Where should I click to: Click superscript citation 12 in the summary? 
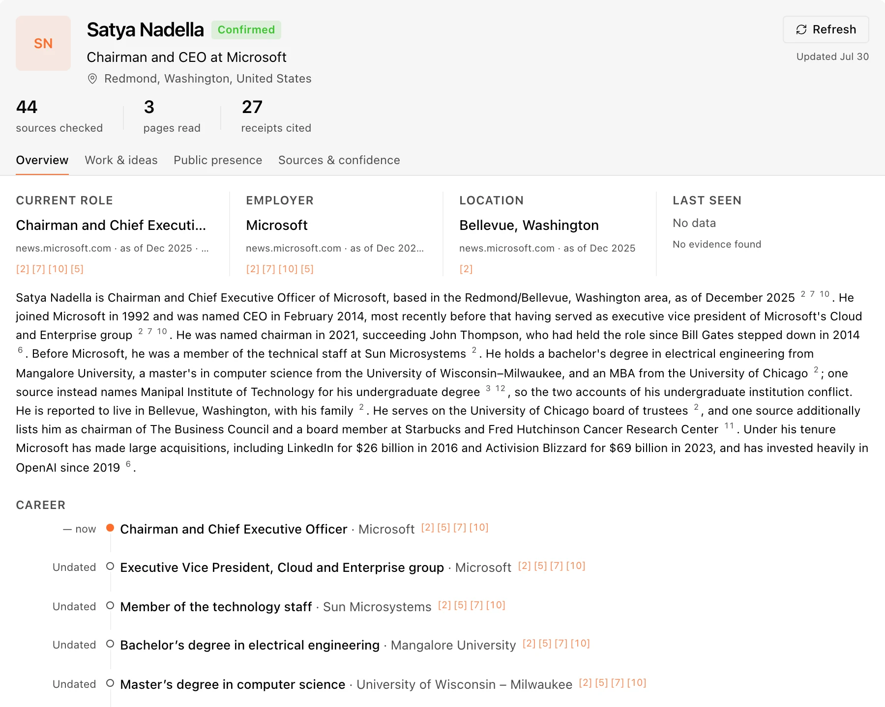pyautogui.click(x=501, y=389)
